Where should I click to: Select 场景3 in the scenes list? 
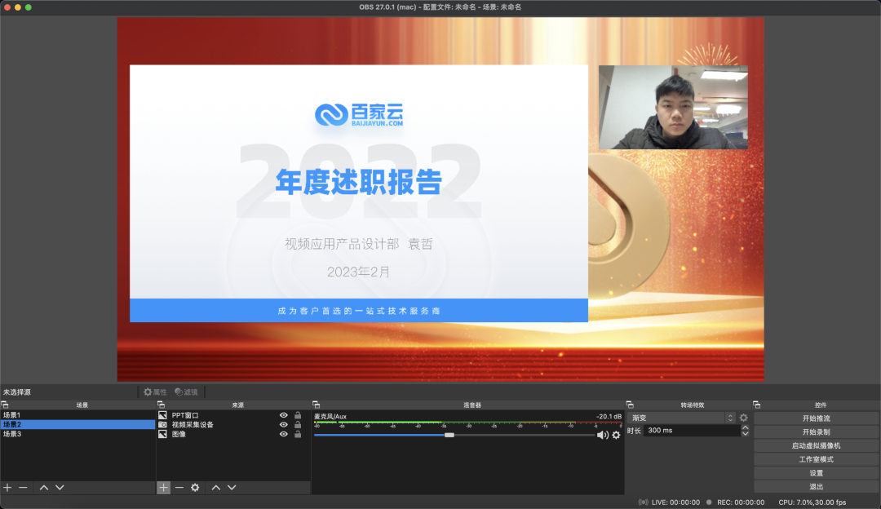12,434
